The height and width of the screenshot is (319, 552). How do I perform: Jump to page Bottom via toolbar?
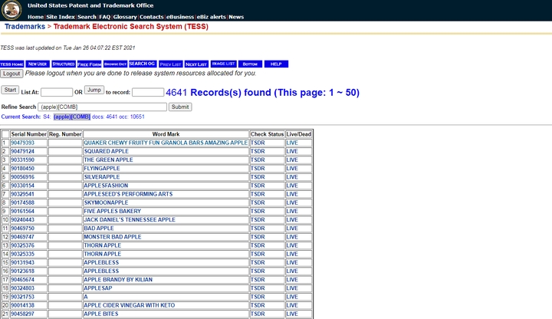pyautogui.click(x=249, y=64)
